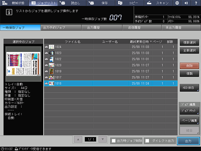The image size is (201, 151).
Task: Click the job type icon left of 1023
Action: pos(46,53)
